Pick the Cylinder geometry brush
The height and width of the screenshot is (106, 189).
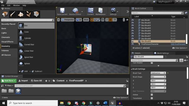36,38
